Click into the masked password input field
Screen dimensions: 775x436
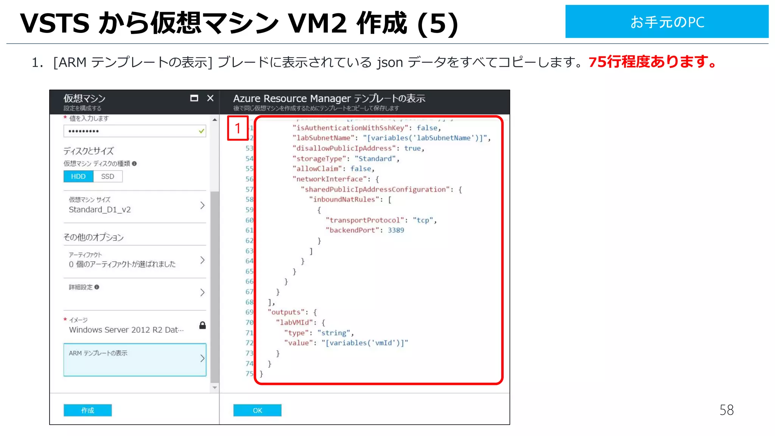(x=135, y=131)
